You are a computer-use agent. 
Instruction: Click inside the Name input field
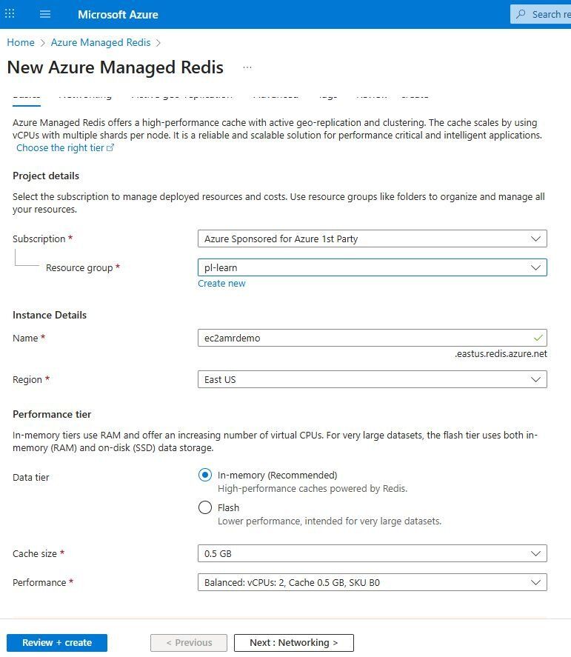coord(333,338)
